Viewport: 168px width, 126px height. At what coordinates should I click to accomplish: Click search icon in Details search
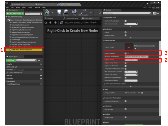point(151,13)
